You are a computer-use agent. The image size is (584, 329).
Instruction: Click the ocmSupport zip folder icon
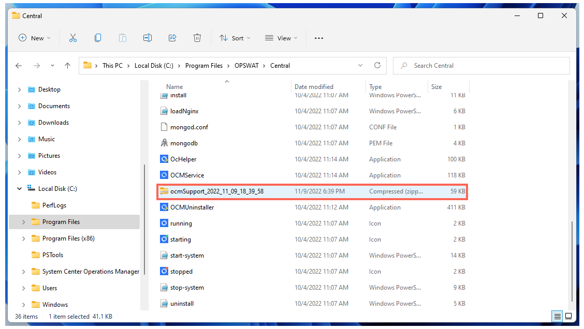click(164, 191)
